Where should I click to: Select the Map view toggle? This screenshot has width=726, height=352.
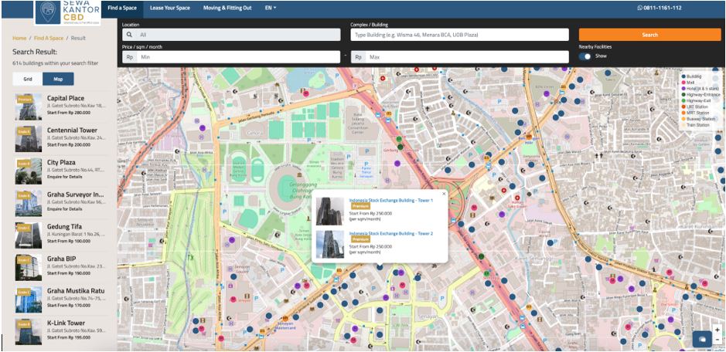pyautogui.click(x=58, y=79)
